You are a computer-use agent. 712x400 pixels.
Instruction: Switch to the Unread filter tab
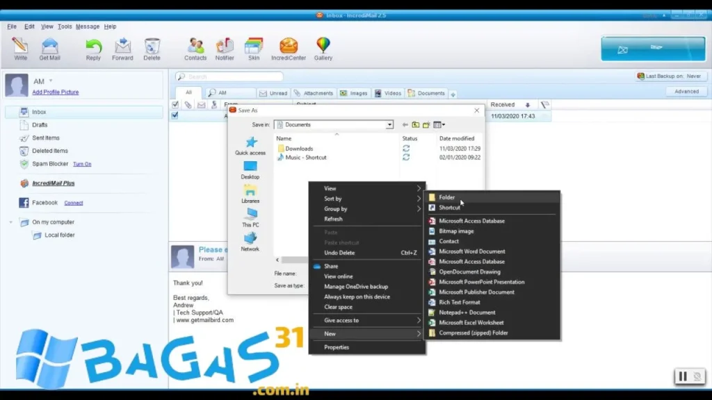click(x=273, y=93)
